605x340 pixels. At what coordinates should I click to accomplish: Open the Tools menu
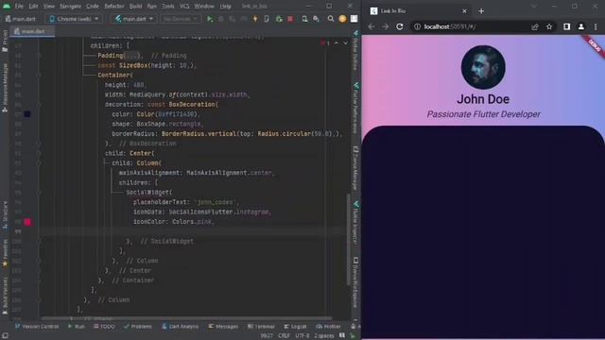click(168, 7)
